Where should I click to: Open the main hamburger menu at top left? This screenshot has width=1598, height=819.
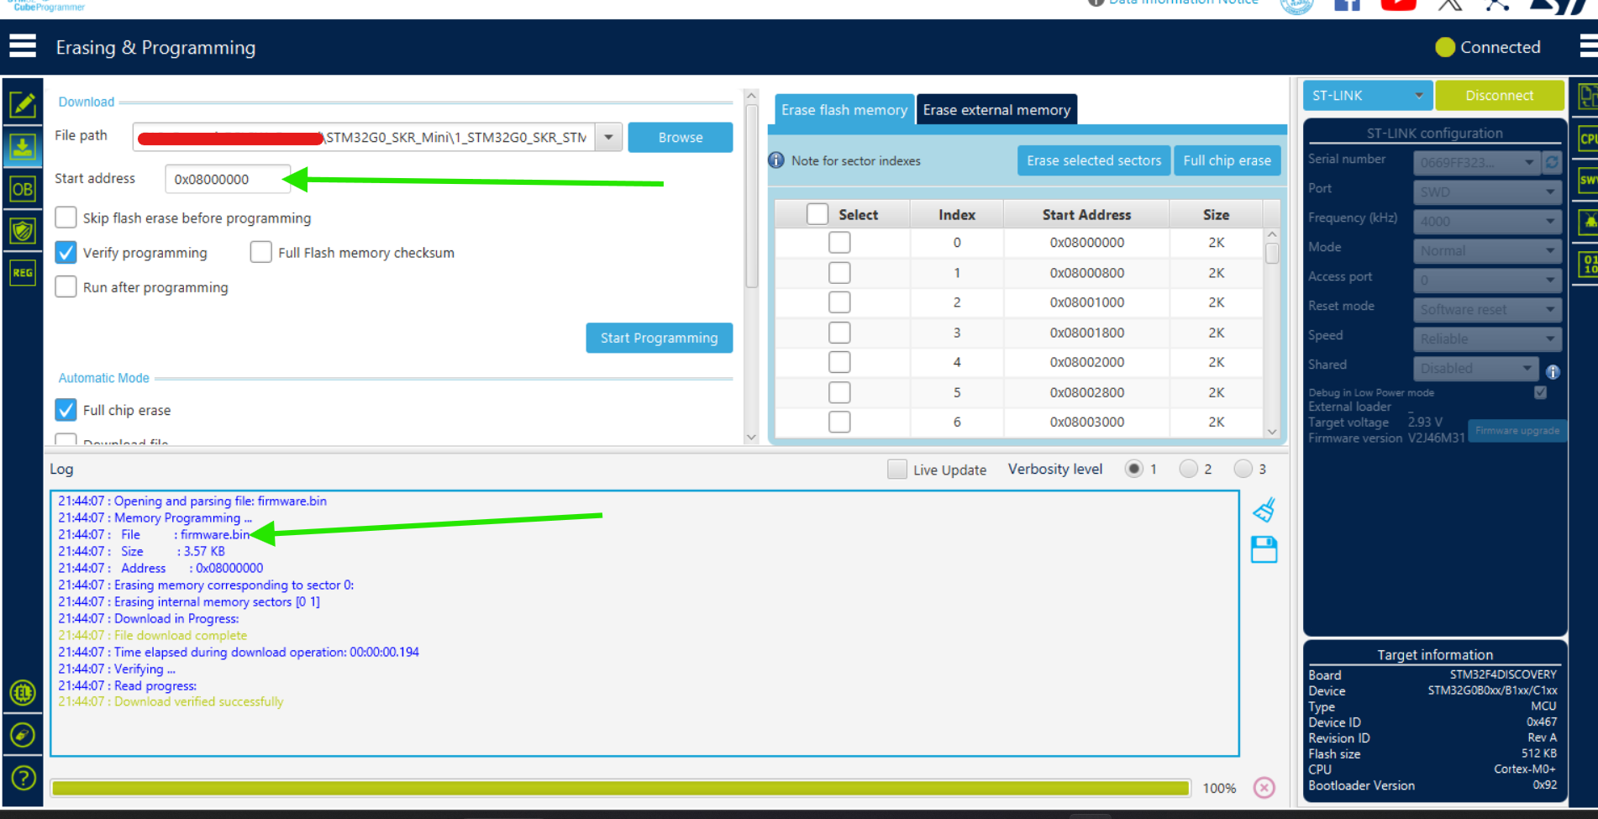click(x=23, y=46)
